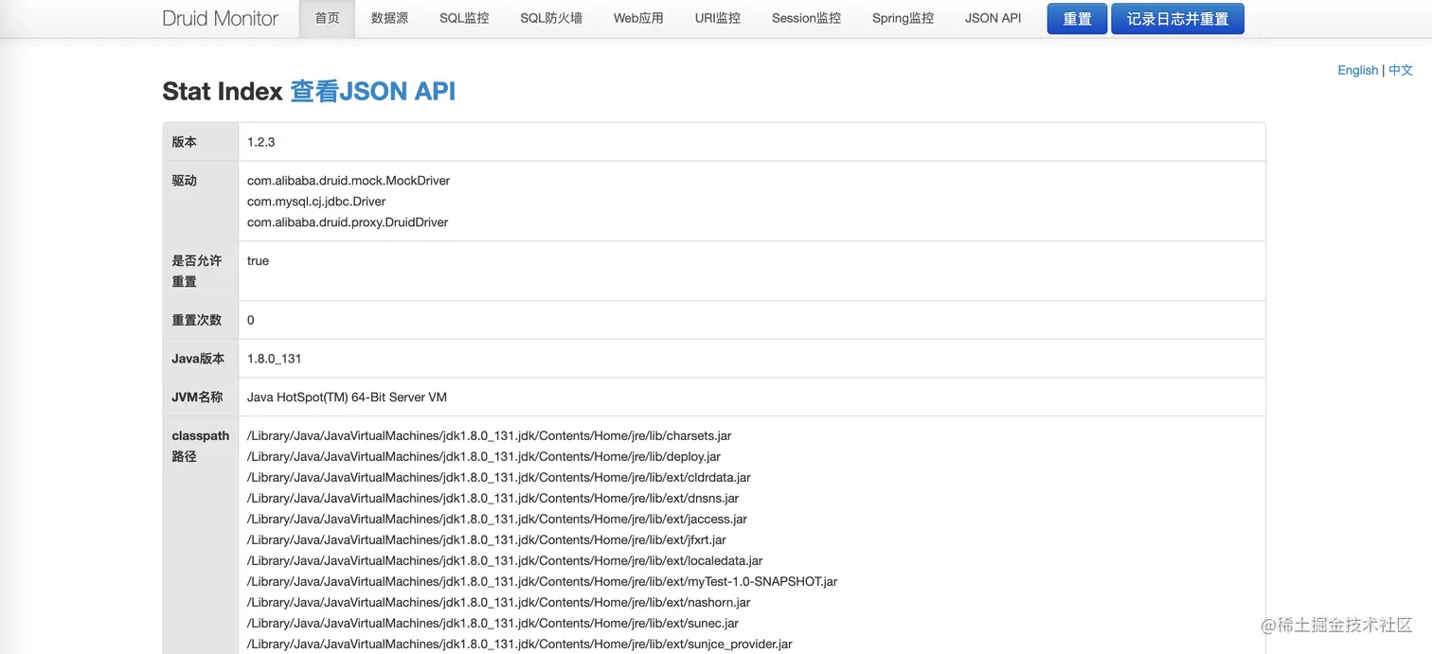Open the JSON API nav tab
This screenshot has width=1432, height=654.
993,18
